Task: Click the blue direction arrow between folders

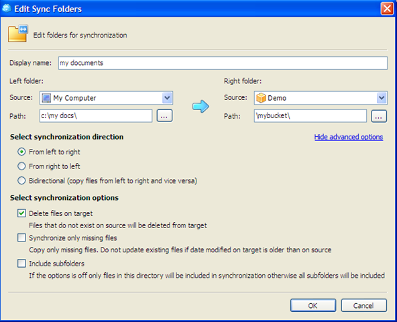Action: coord(201,106)
